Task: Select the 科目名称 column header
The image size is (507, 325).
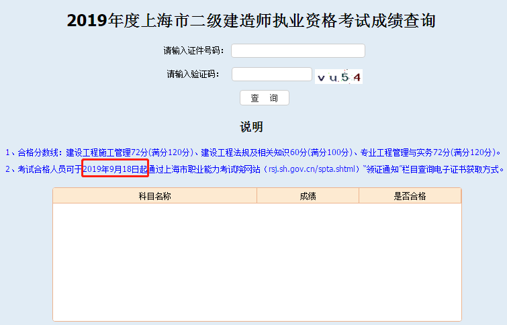Action: pos(154,196)
